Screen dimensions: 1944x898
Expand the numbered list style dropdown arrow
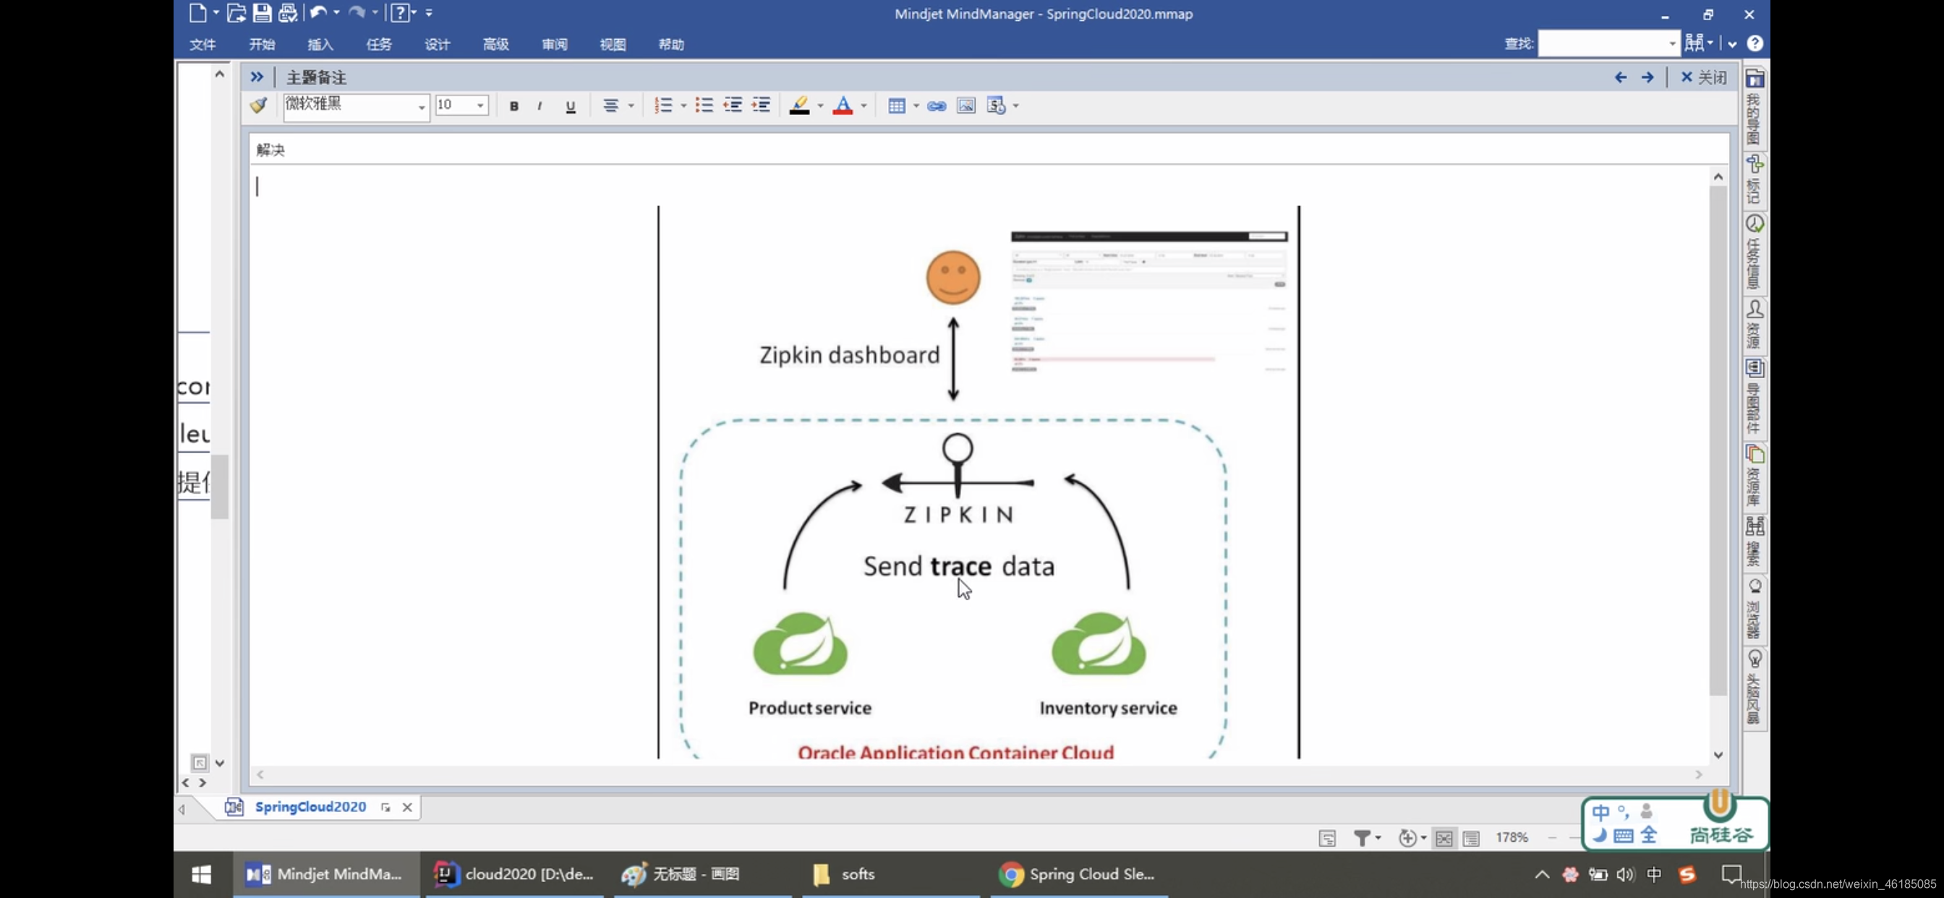683,106
